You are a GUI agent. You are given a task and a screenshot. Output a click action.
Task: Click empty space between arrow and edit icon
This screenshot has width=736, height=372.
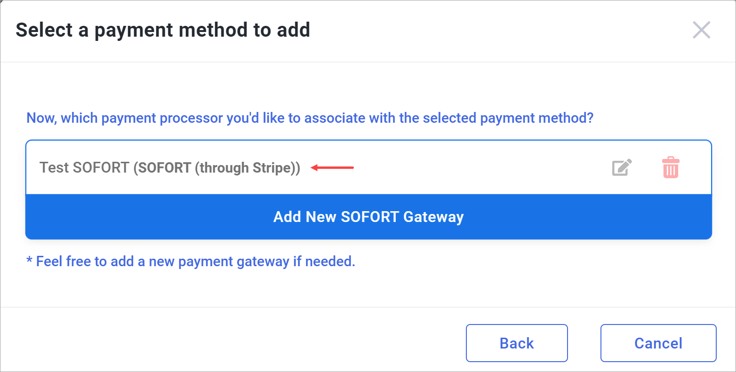[x=480, y=167]
